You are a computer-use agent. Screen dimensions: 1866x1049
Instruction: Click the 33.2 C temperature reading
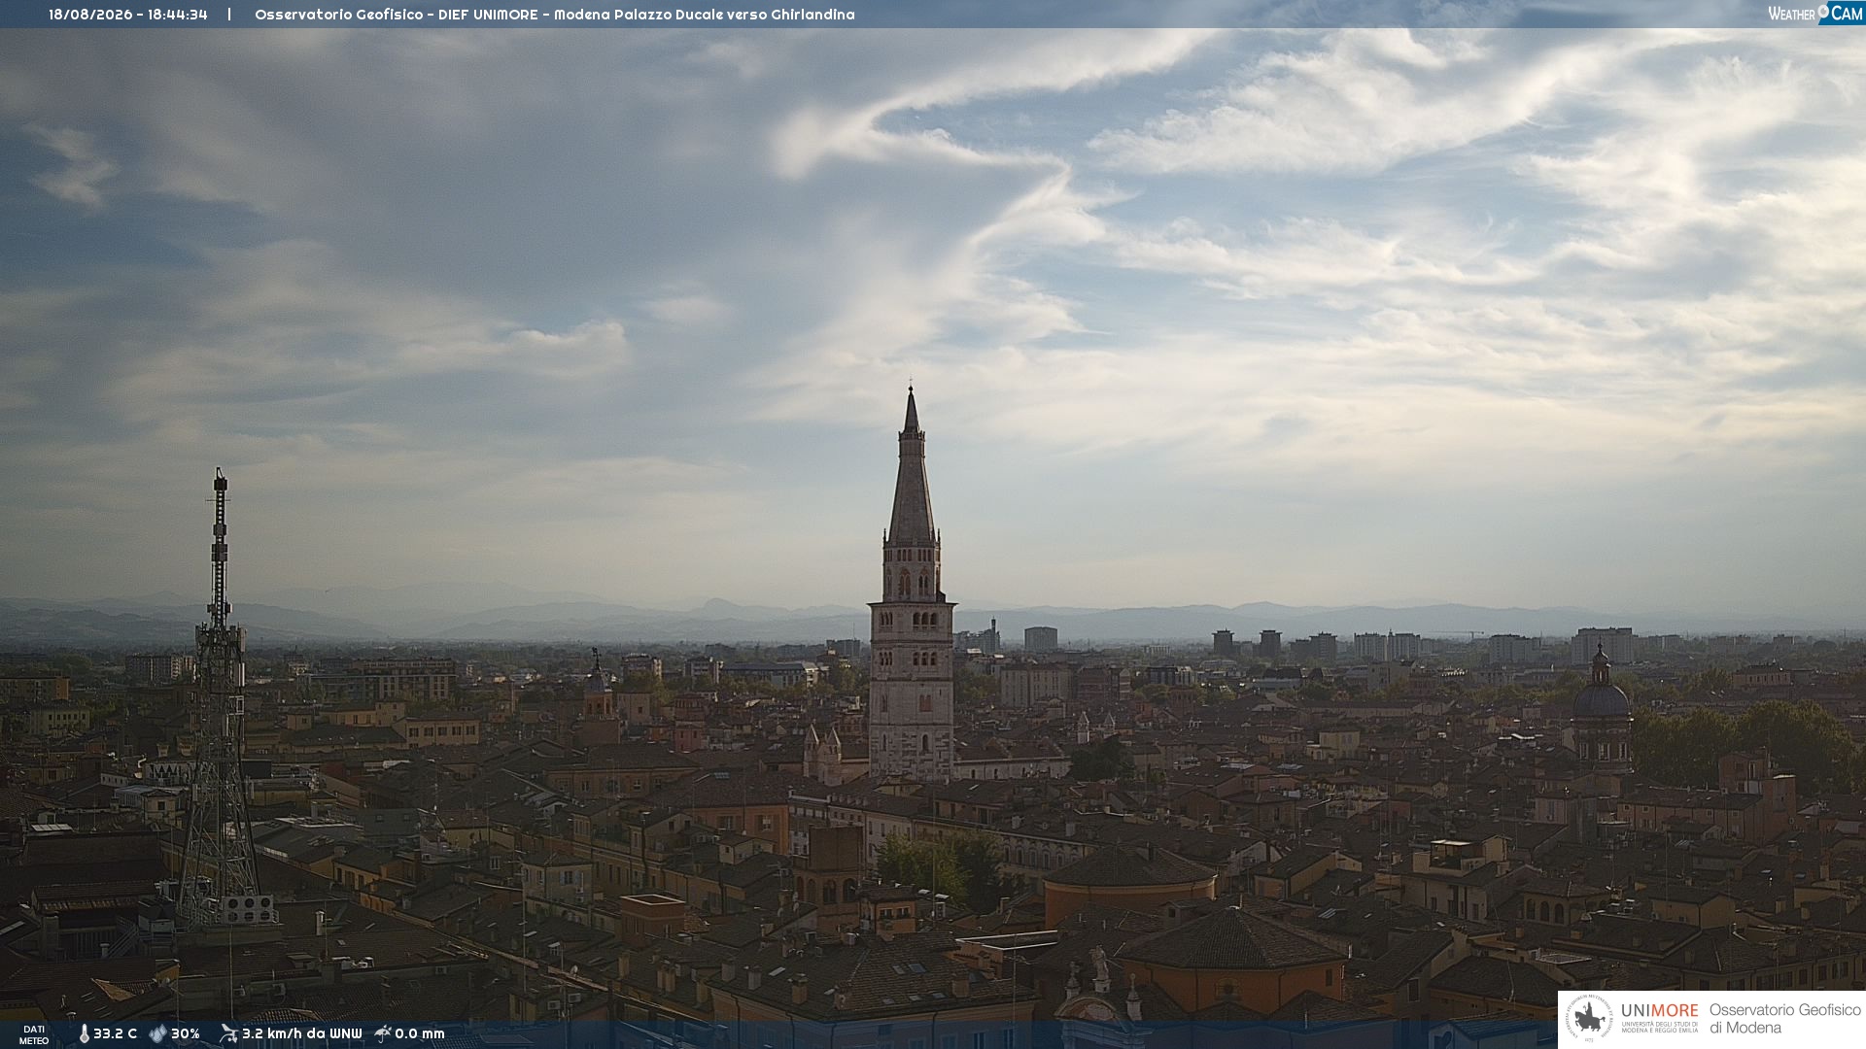tap(115, 1034)
